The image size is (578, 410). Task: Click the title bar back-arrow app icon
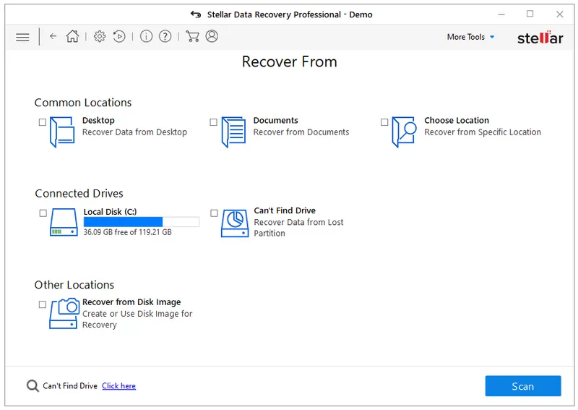pos(196,14)
